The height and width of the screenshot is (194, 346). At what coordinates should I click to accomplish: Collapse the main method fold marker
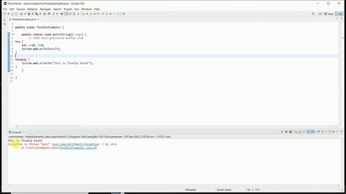pyautogui.click(x=14, y=34)
